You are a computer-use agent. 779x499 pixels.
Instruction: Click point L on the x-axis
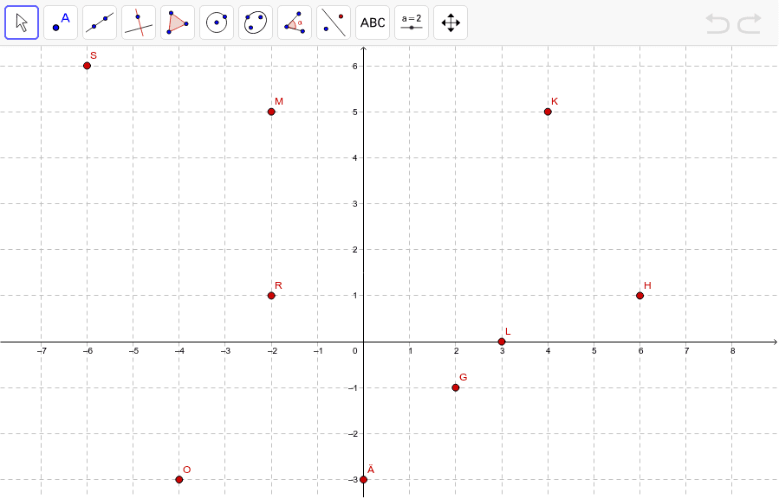(502, 342)
